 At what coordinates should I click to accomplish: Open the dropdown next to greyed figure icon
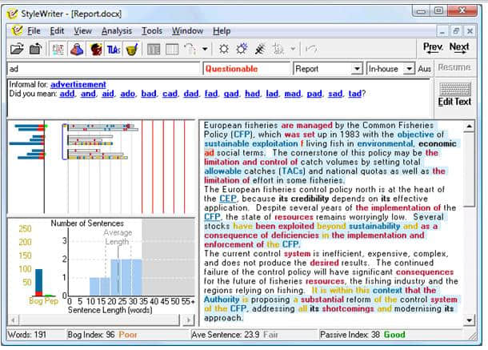pyautogui.click(x=293, y=49)
